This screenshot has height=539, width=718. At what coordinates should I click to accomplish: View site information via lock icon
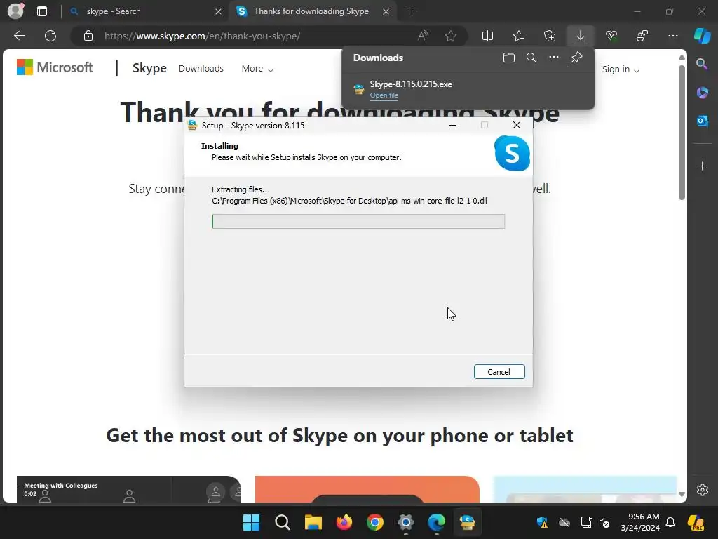[x=88, y=36]
